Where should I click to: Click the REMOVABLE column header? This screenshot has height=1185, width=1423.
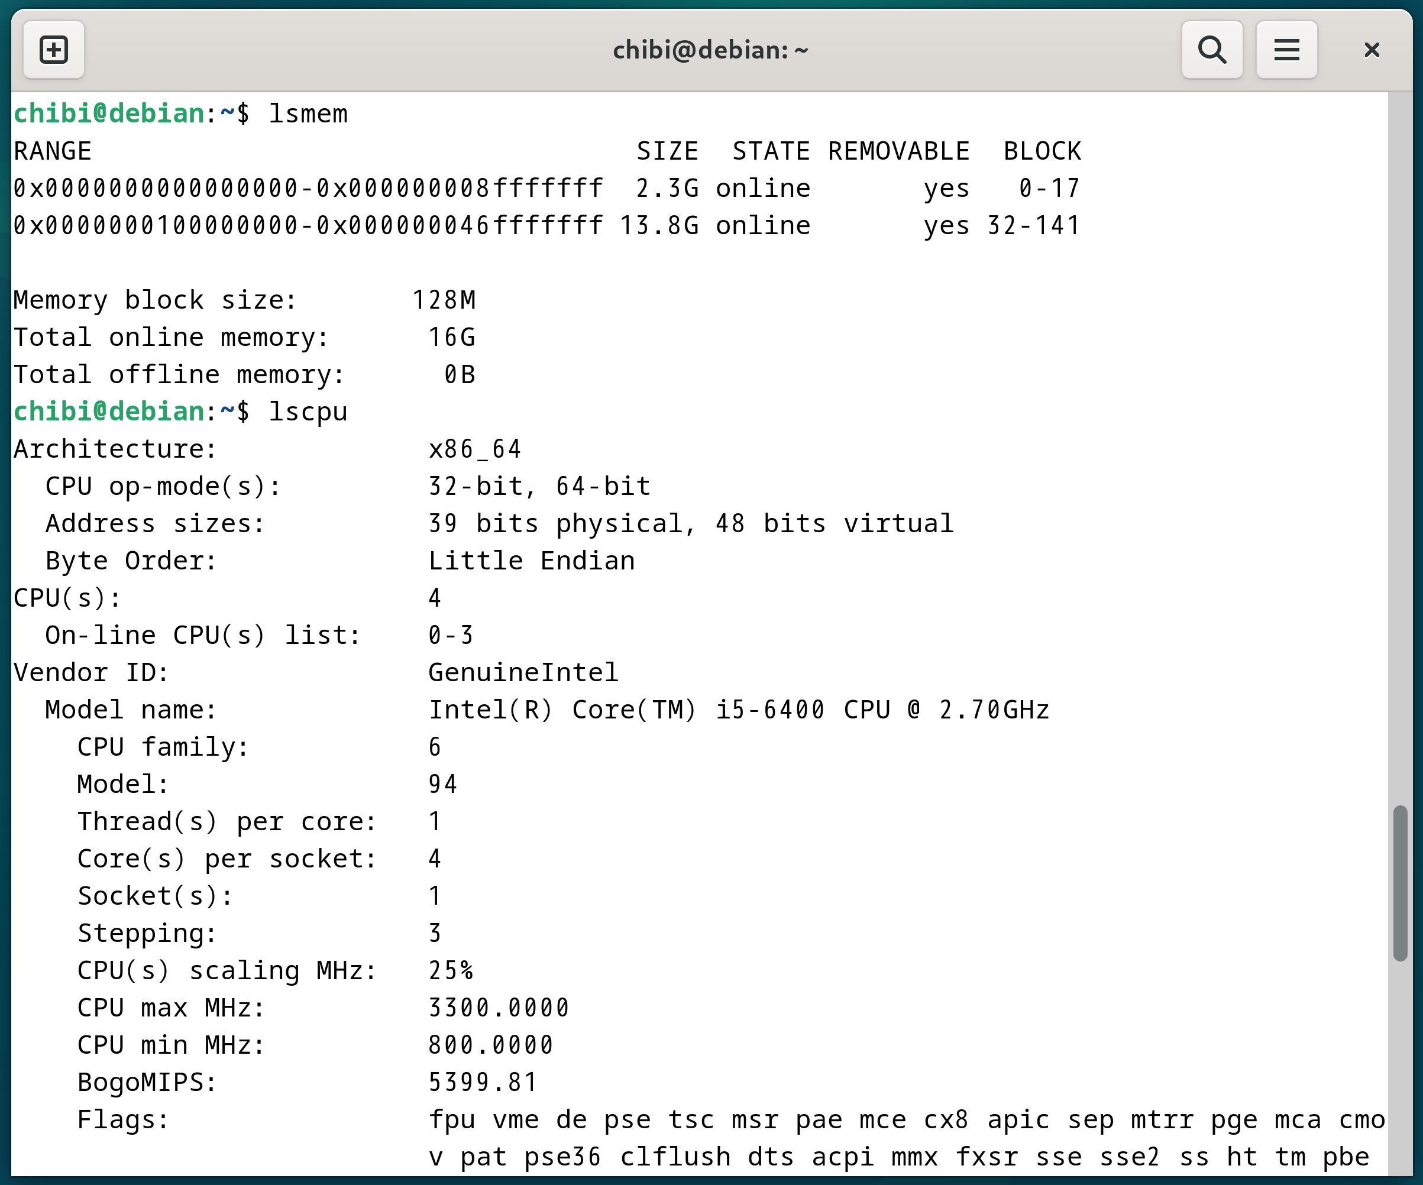click(x=898, y=151)
